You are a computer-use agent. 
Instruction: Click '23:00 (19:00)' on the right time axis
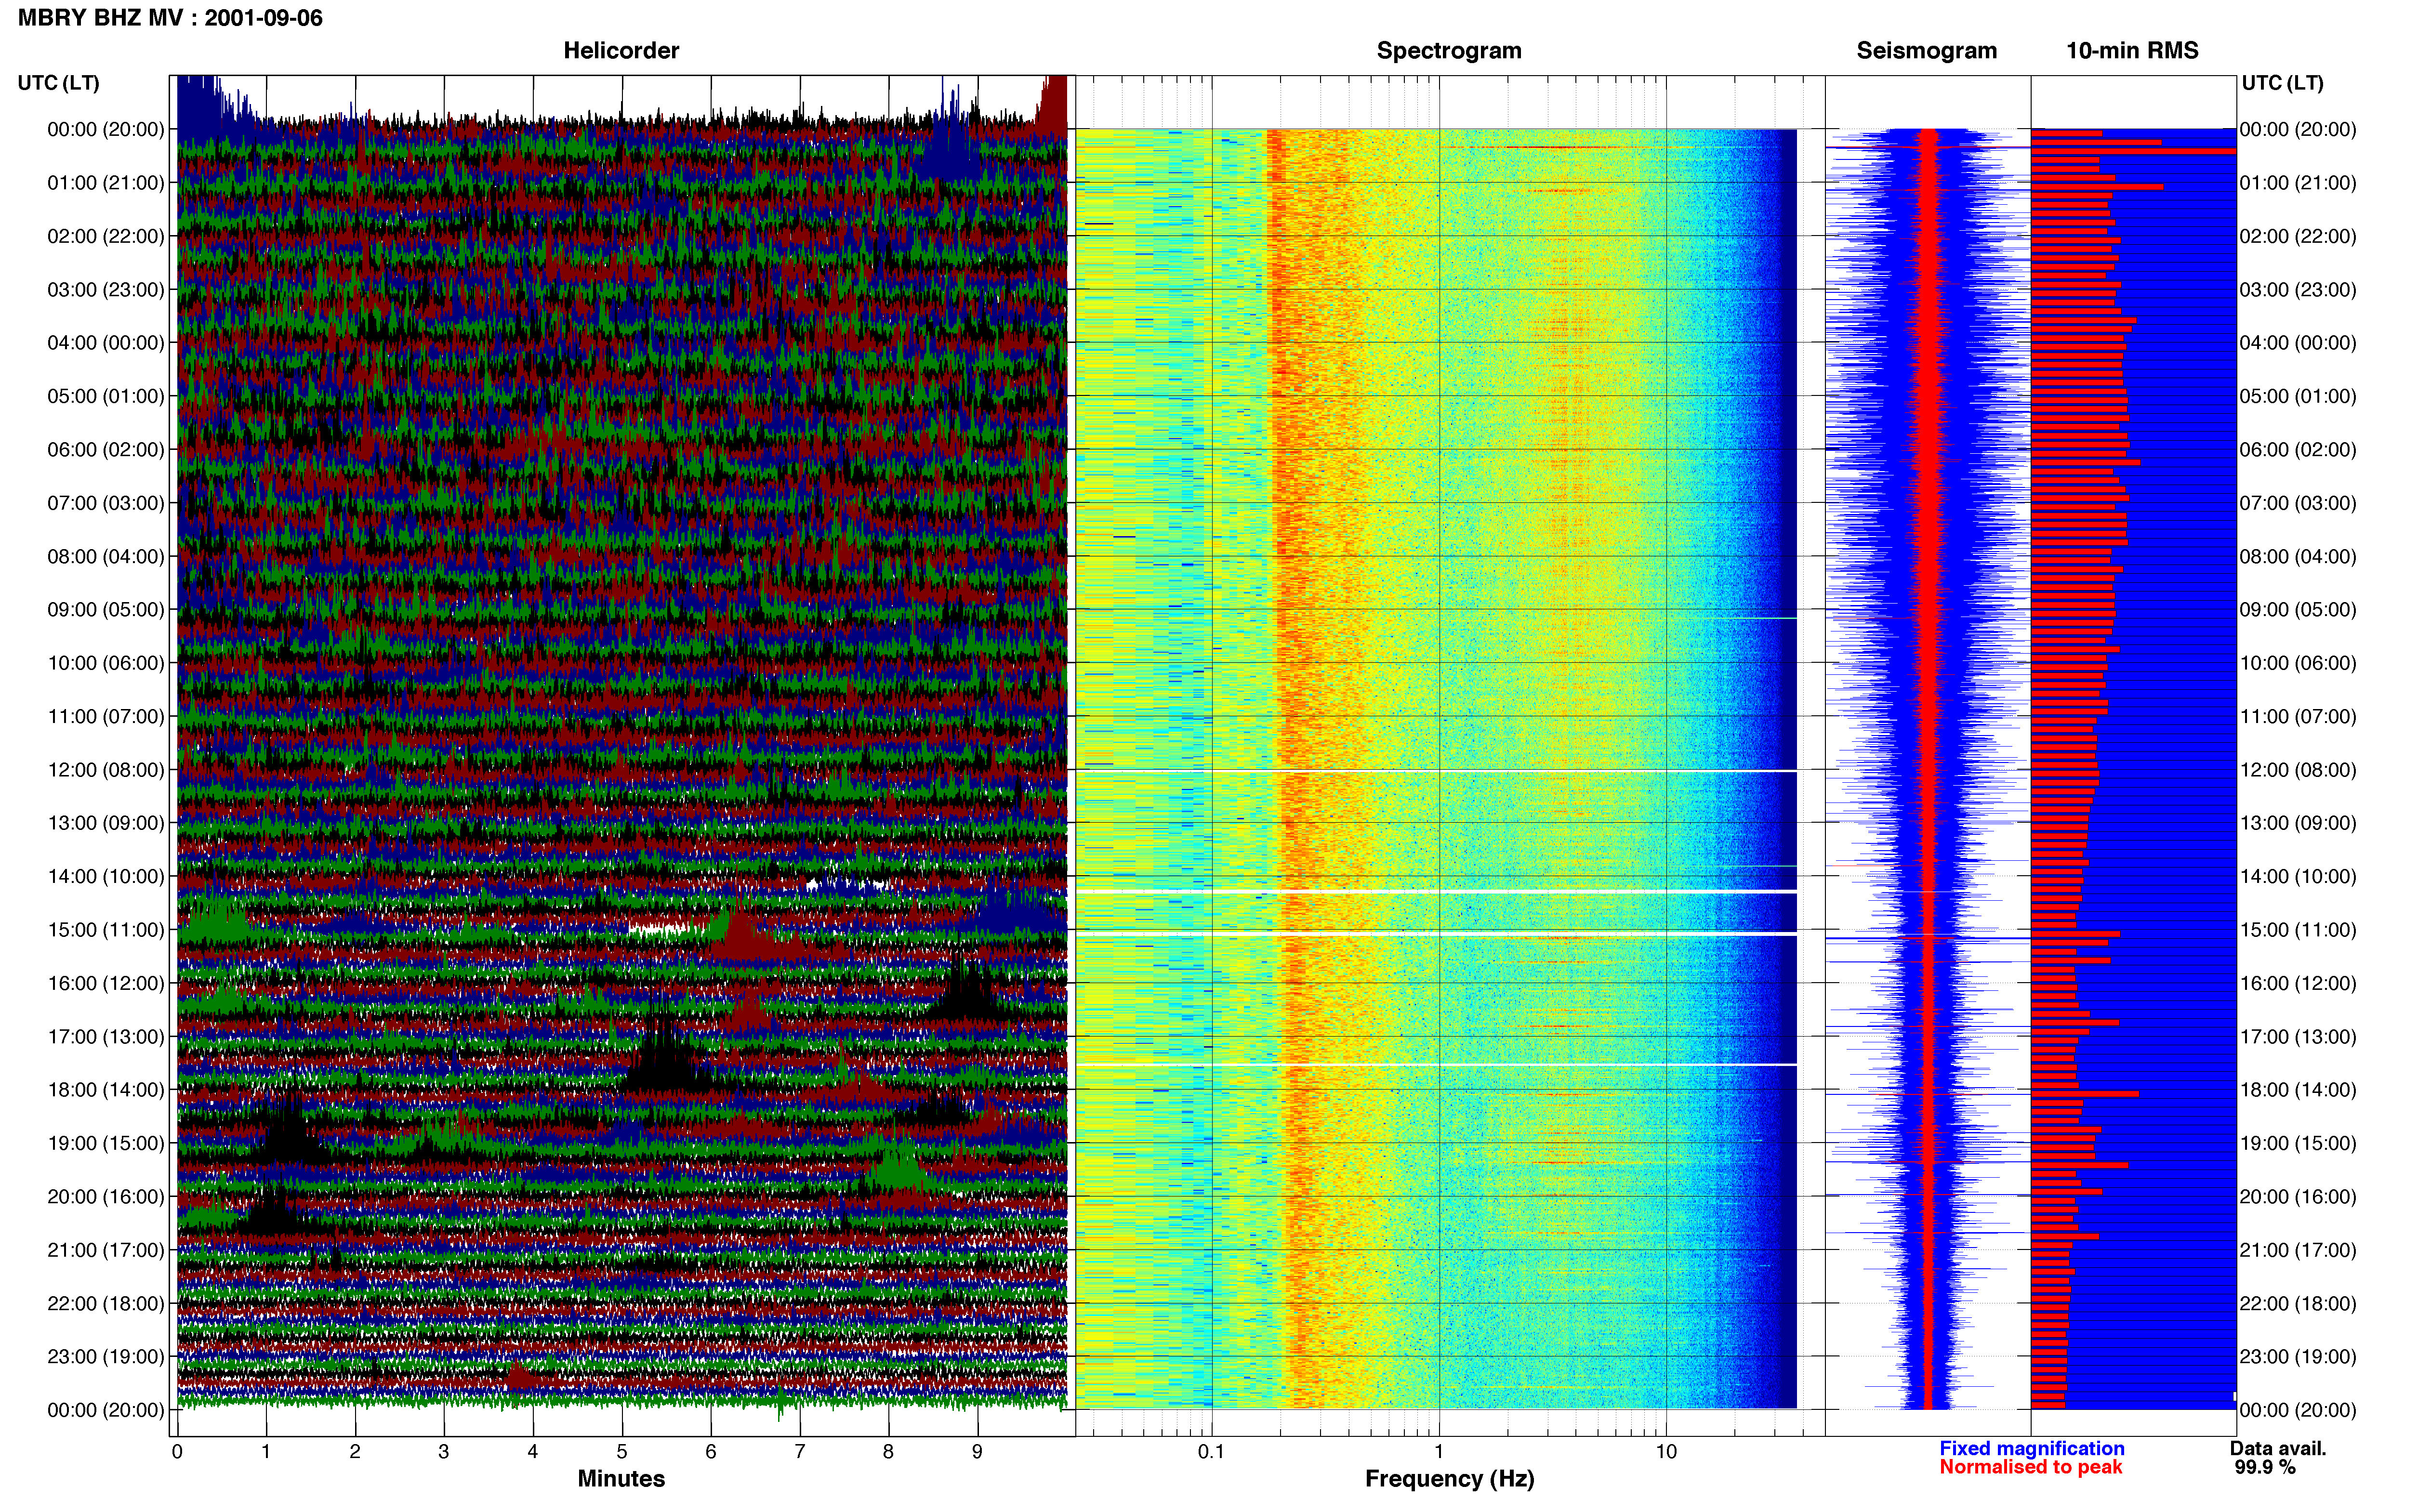[x=2298, y=1356]
